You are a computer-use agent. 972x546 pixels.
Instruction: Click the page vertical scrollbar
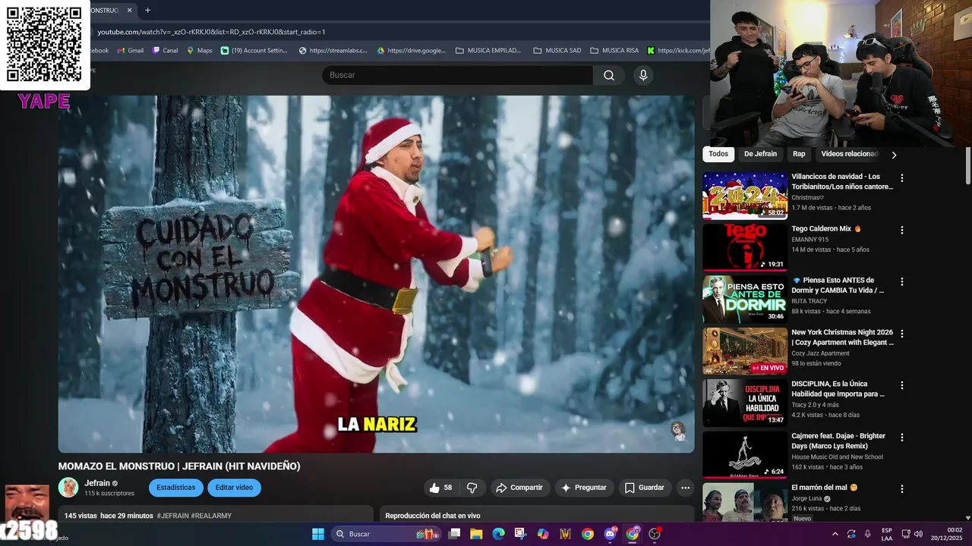point(967,164)
